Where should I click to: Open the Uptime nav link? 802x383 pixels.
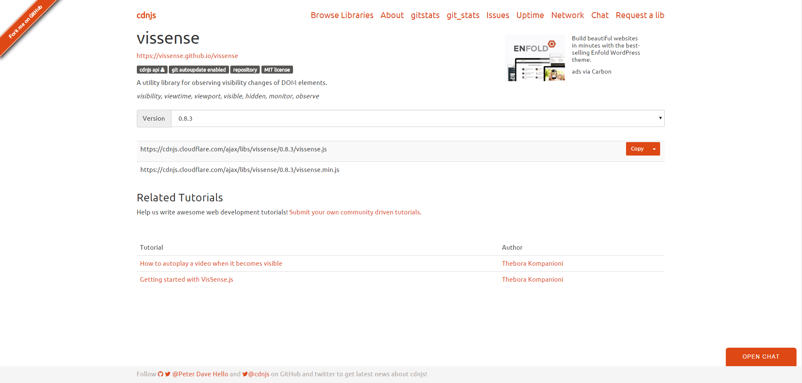tap(530, 15)
